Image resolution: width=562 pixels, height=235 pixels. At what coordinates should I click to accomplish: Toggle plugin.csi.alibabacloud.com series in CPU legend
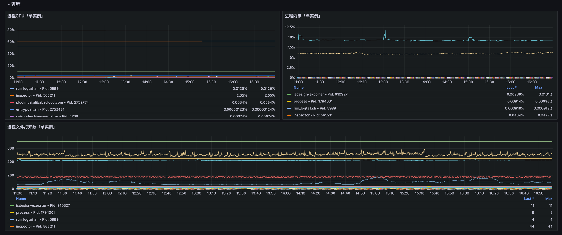click(x=52, y=102)
